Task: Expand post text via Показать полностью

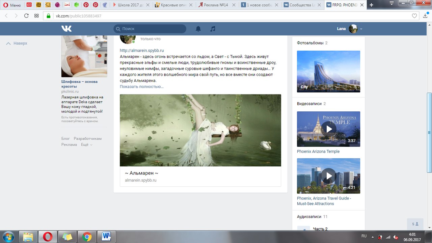Action: (141, 87)
